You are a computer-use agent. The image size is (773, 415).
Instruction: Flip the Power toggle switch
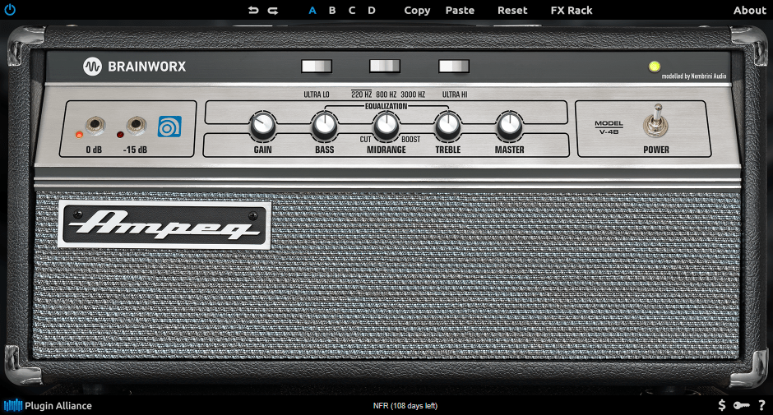655,120
